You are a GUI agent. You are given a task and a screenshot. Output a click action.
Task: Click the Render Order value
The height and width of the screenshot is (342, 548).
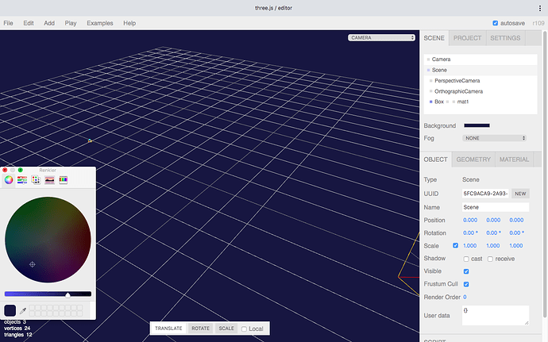click(x=465, y=297)
